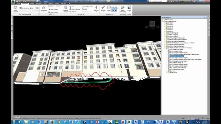Image resolution: width=221 pixels, height=124 pixels.
Task: Open the BIM 360 ribbon tab
Action: point(63,3)
